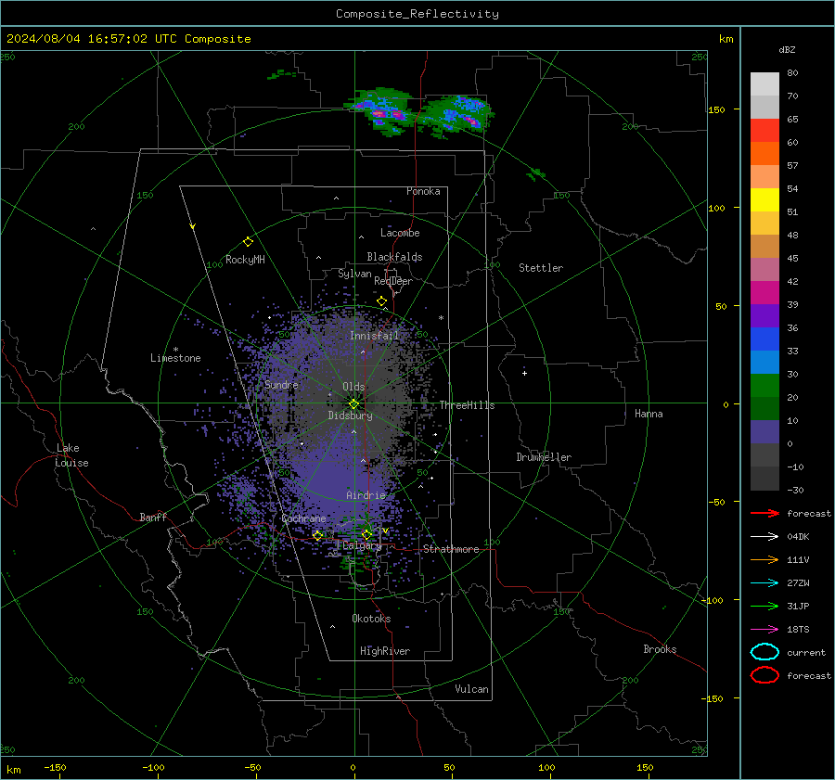Pick the bright green 20-30 dBZ swatch
This screenshot has width=835, height=780.
click(764, 386)
